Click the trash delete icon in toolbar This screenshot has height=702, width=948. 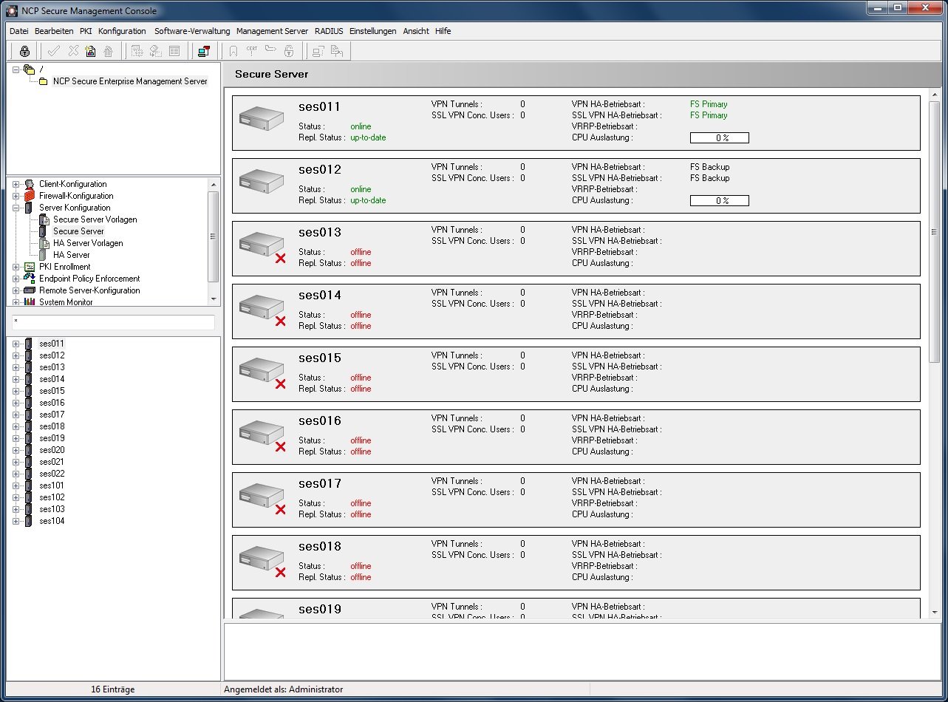tap(109, 51)
